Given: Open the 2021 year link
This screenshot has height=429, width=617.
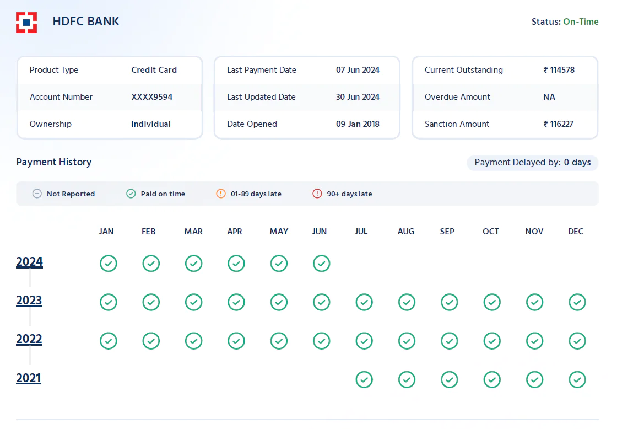Looking at the screenshot, I should point(28,378).
